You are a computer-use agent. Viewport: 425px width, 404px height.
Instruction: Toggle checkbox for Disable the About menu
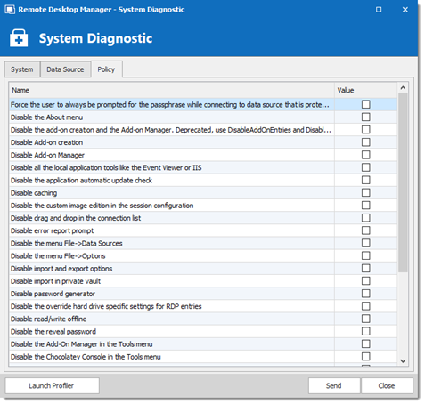366,117
